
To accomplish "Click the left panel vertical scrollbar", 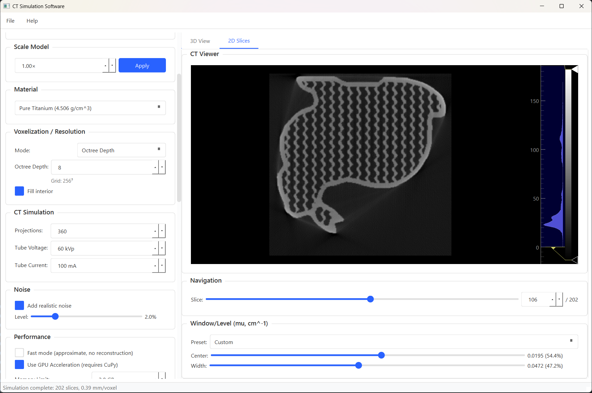I will (179, 138).
